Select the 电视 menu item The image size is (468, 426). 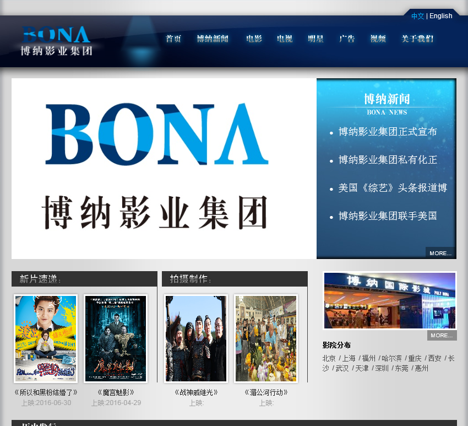(x=285, y=39)
